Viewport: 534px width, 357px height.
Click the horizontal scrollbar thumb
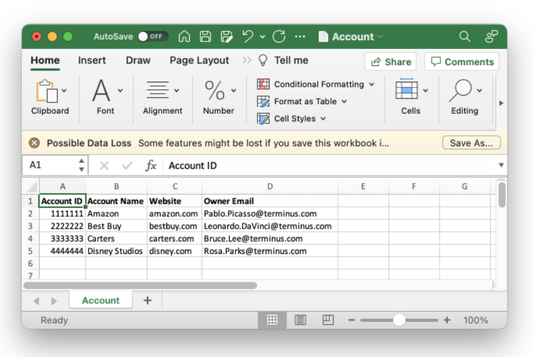(x=140, y=285)
